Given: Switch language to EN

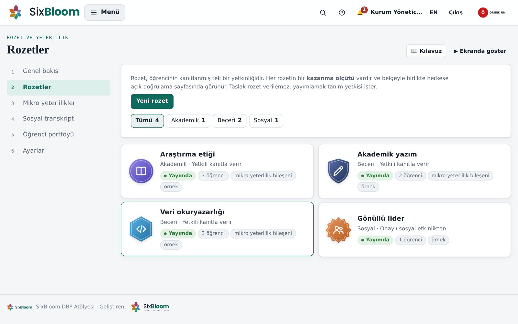Looking at the screenshot, I should [x=434, y=12].
